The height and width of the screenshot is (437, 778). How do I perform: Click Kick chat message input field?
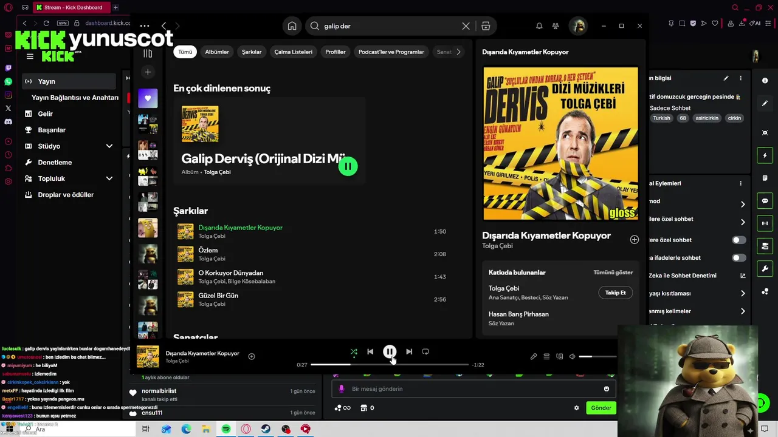[x=474, y=389]
